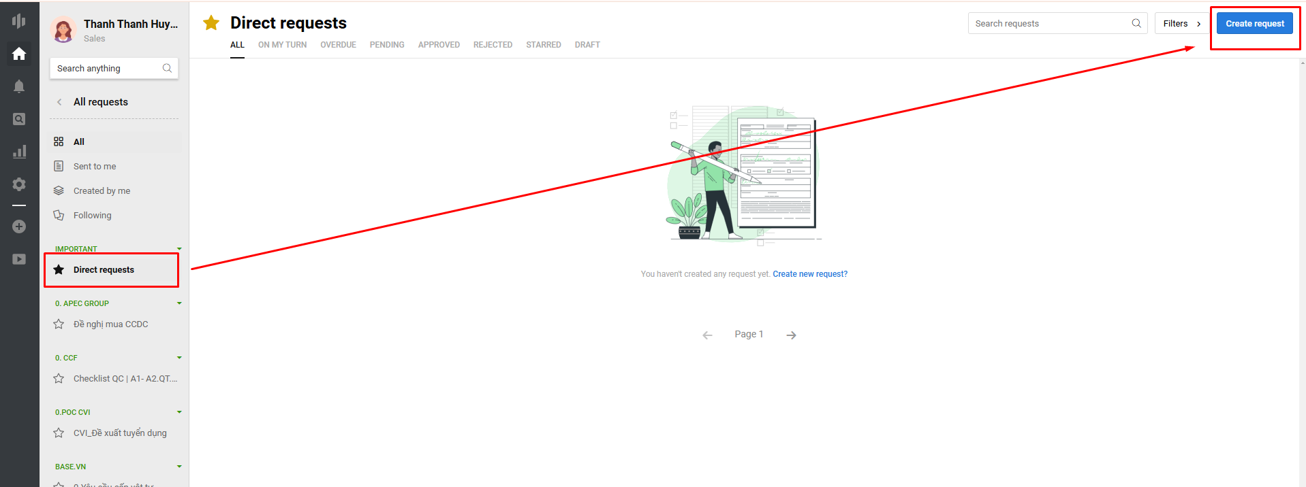Screen dimensions: 1306x487
Task: Click the grid icon next to All
Action: point(59,141)
